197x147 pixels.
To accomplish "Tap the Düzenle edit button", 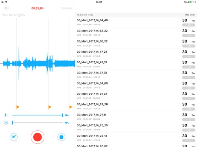I will pyautogui.click(x=66, y=8).
